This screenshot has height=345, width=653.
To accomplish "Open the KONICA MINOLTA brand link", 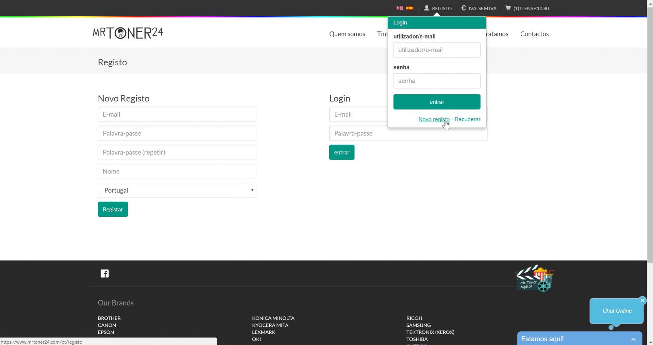I will (x=273, y=318).
